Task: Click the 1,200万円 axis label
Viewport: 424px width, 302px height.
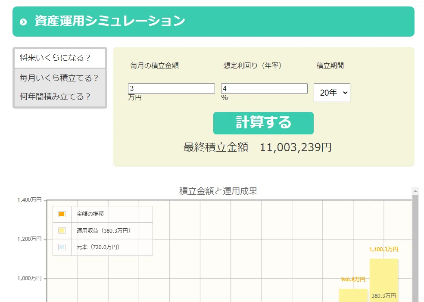Action: 29,239
